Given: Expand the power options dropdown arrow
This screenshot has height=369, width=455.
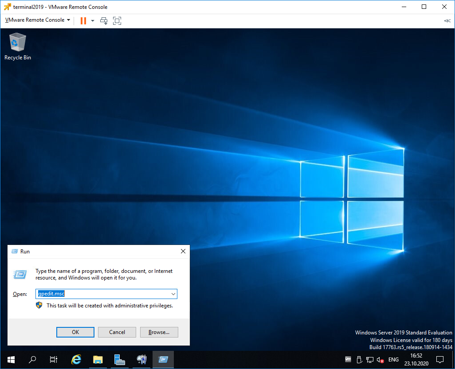Looking at the screenshot, I should click(93, 20).
